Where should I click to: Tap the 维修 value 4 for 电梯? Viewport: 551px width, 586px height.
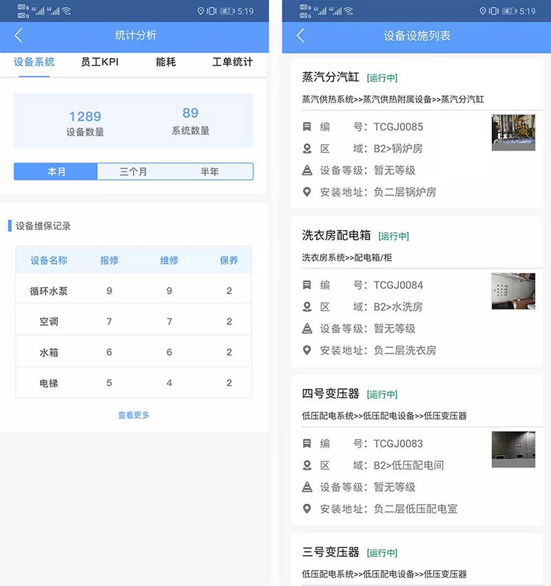point(169,383)
